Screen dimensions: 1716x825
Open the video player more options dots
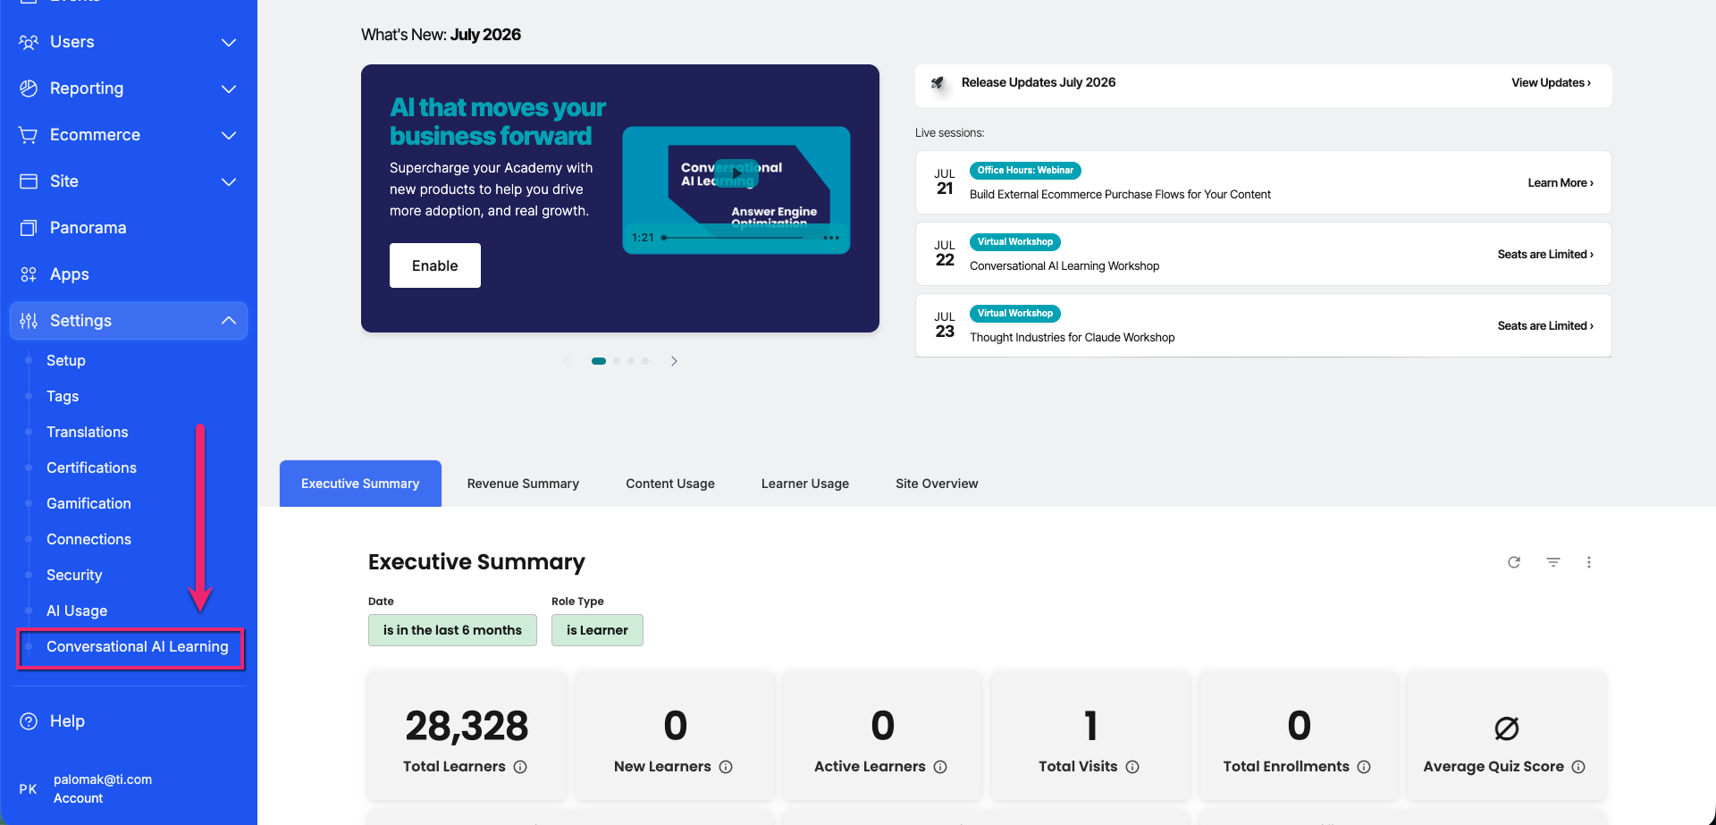tap(831, 238)
